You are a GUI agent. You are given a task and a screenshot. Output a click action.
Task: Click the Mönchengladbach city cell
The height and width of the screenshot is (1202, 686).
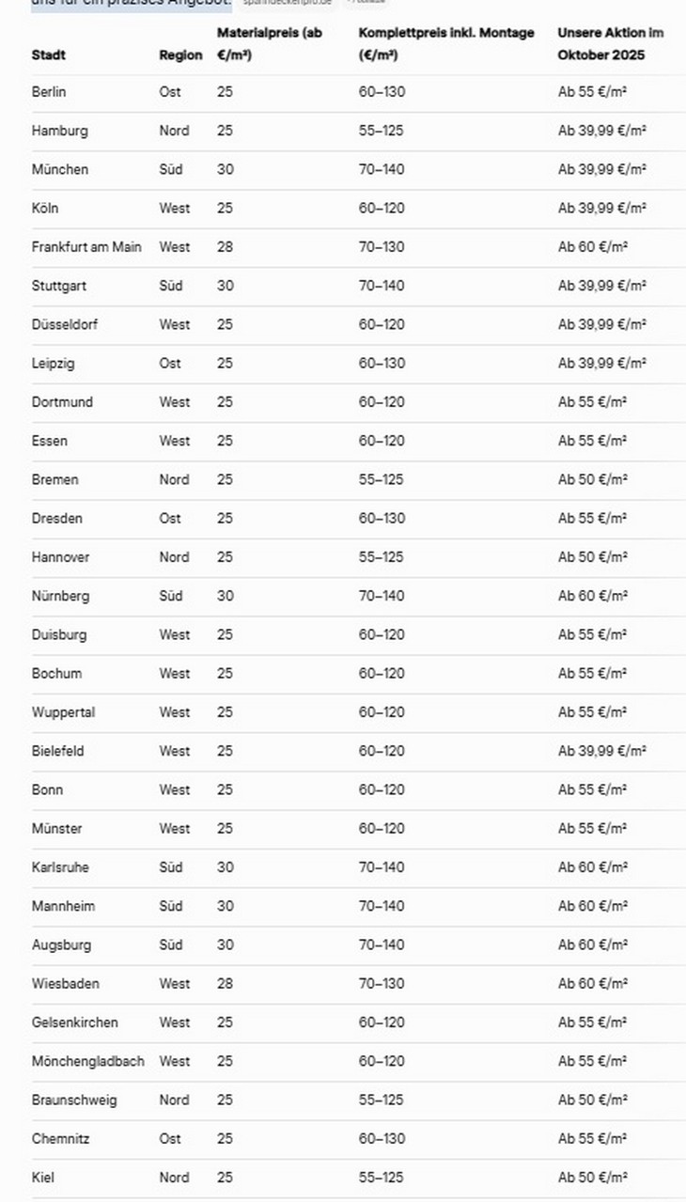point(88,1061)
